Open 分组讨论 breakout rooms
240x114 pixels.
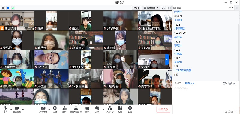109,109
